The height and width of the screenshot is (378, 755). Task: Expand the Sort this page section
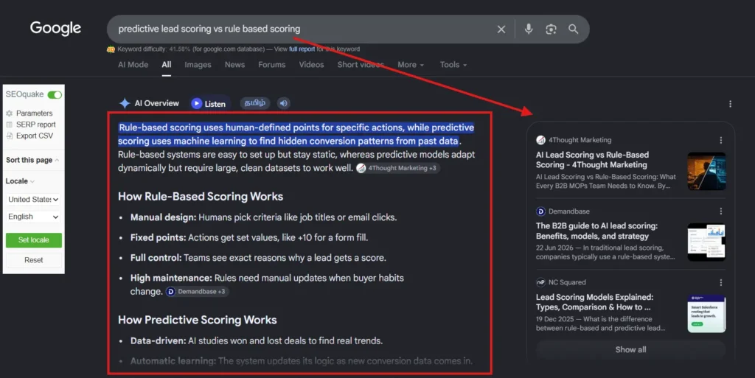[x=32, y=160]
